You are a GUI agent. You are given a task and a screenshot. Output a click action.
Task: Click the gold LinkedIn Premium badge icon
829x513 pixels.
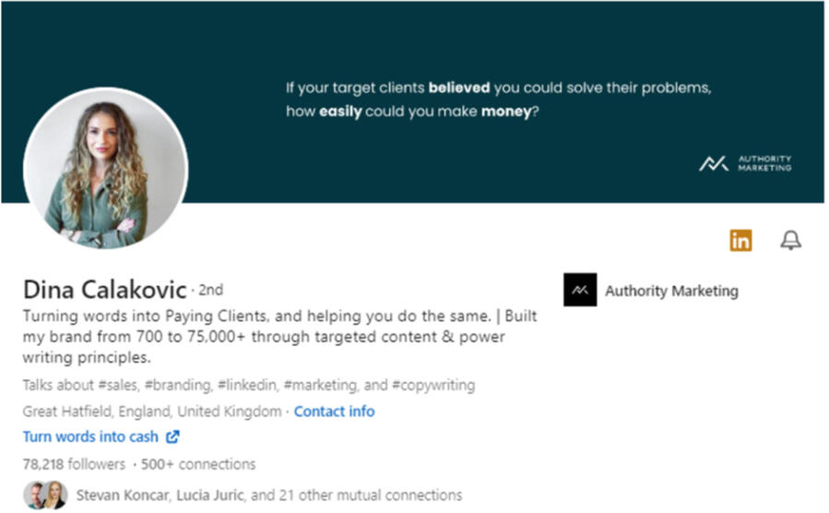coord(740,241)
